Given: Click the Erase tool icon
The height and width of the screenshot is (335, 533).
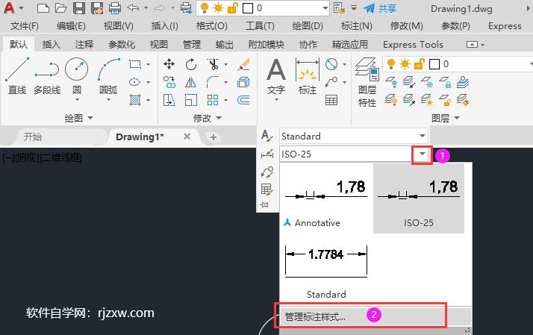Looking at the screenshot, I should 243,64.
